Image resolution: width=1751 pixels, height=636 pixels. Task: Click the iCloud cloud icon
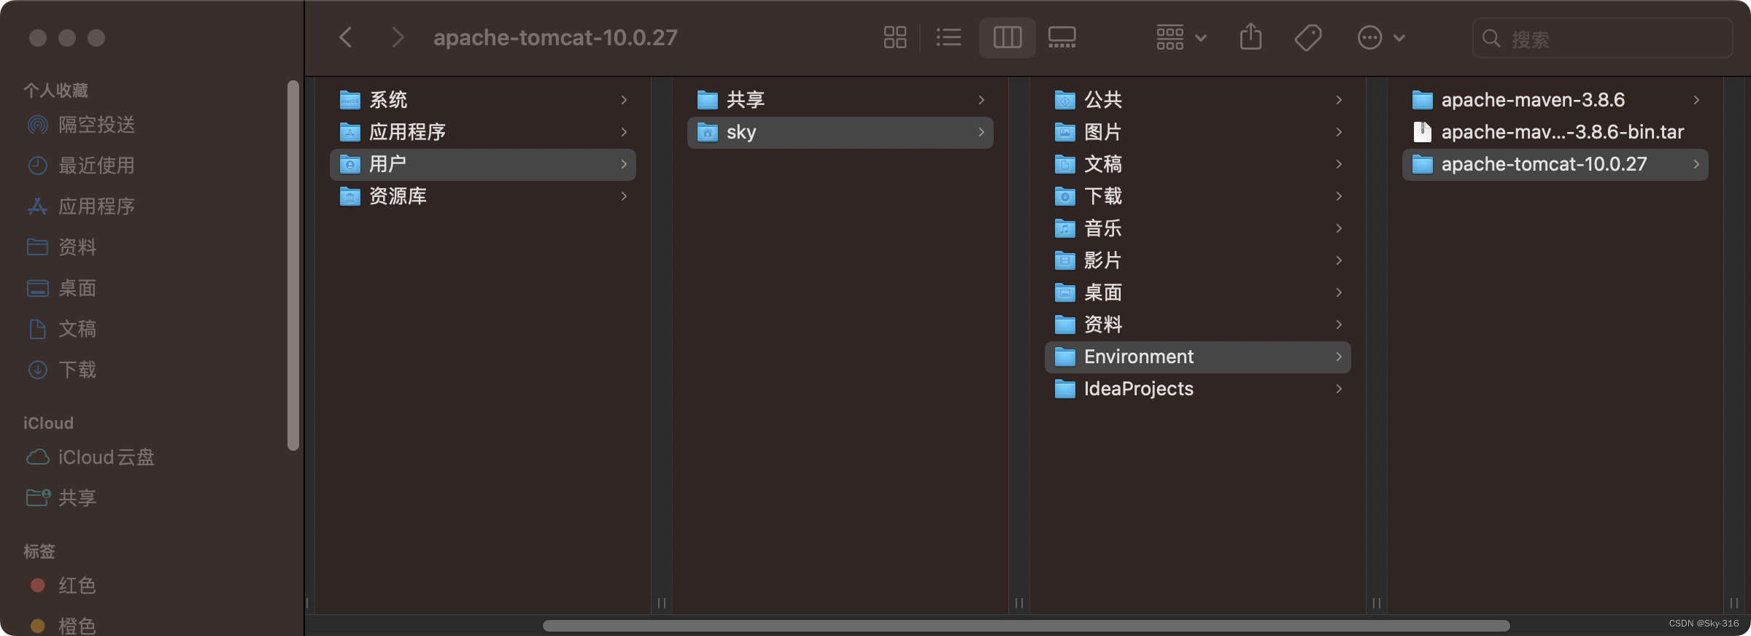[x=37, y=457]
